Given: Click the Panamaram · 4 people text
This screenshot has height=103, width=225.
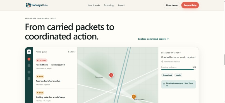Looking at the screenshot, I should [x=44, y=68].
